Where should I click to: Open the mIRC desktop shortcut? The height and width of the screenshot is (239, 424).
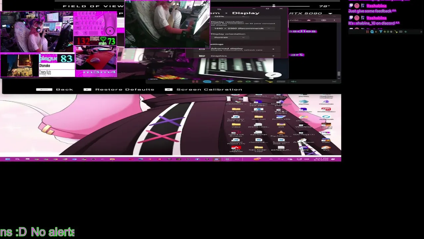[326, 141]
